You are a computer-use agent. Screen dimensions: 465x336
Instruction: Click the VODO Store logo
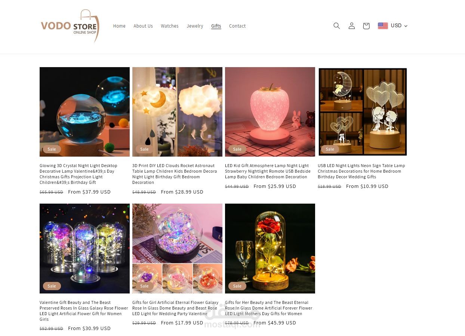pos(70,26)
